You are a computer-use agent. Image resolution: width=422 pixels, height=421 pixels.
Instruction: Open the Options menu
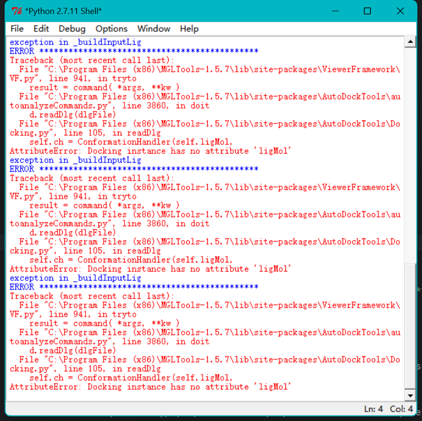(x=112, y=28)
